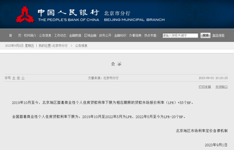This screenshot has height=150, width=234.
Task: Open the 机构简介 menu item
Action: coord(30,35)
